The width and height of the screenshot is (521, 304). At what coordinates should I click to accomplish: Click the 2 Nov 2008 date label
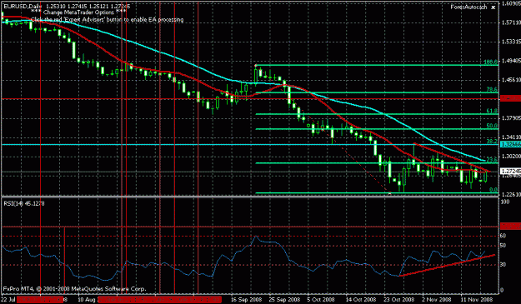(x=436, y=300)
